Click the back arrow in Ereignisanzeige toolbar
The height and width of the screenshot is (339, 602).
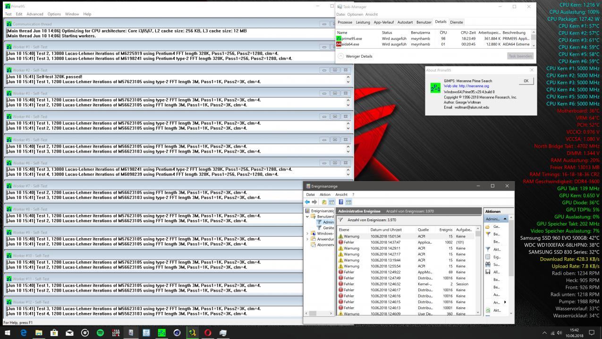[x=307, y=202]
